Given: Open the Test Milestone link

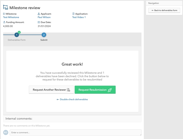Looking at the screenshot, I should tap(11, 17).
